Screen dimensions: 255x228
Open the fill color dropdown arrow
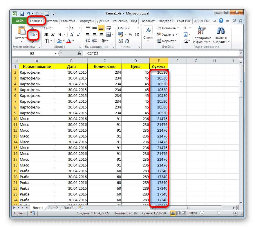click(64, 41)
